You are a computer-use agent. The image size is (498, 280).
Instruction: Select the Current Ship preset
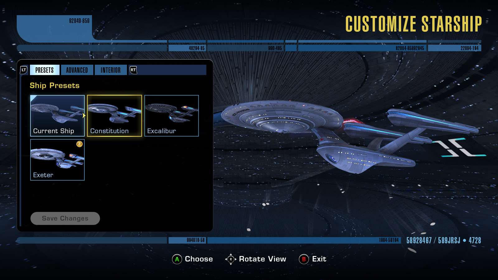coord(57,116)
